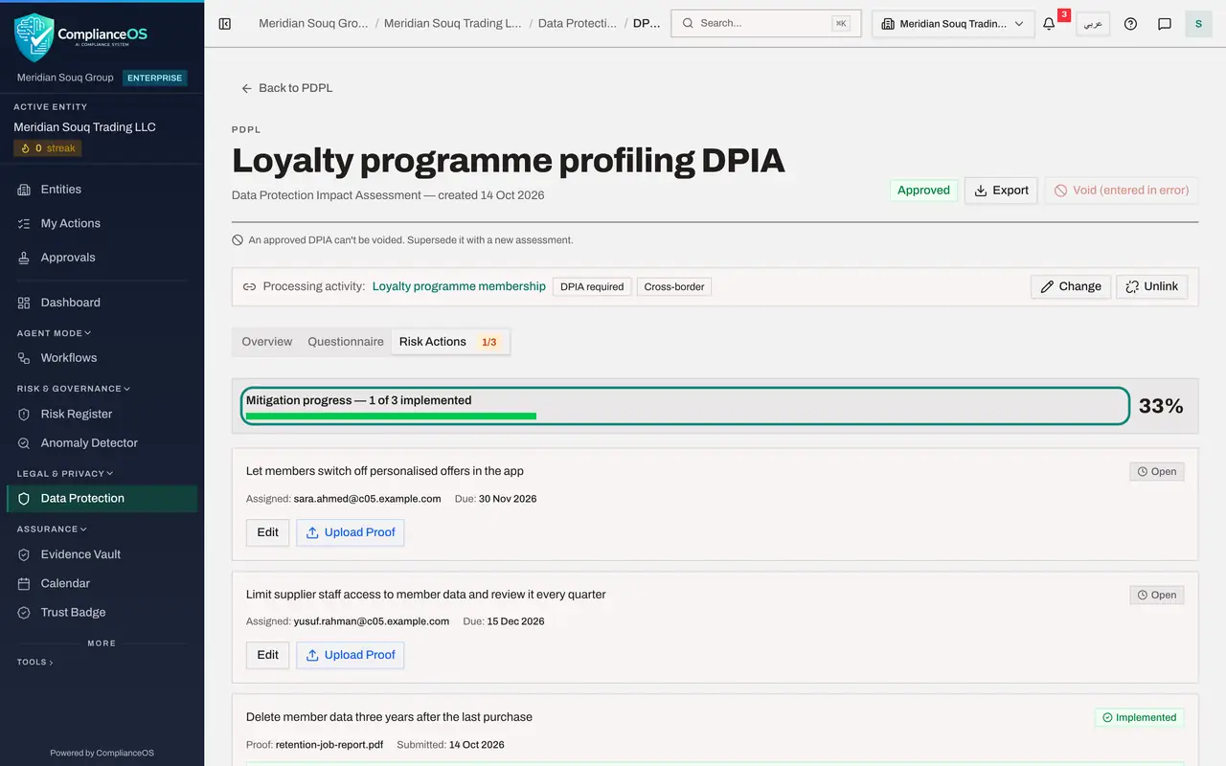Image resolution: width=1226 pixels, height=766 pixels.
Task: Collapse the Agent Mode section
Action: pyautogui.click(x=54, y=333)
